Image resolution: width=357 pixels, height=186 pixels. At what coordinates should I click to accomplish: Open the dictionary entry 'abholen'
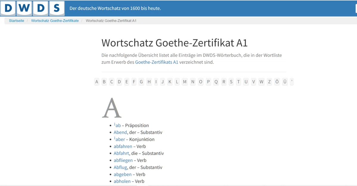coord(122,181)
